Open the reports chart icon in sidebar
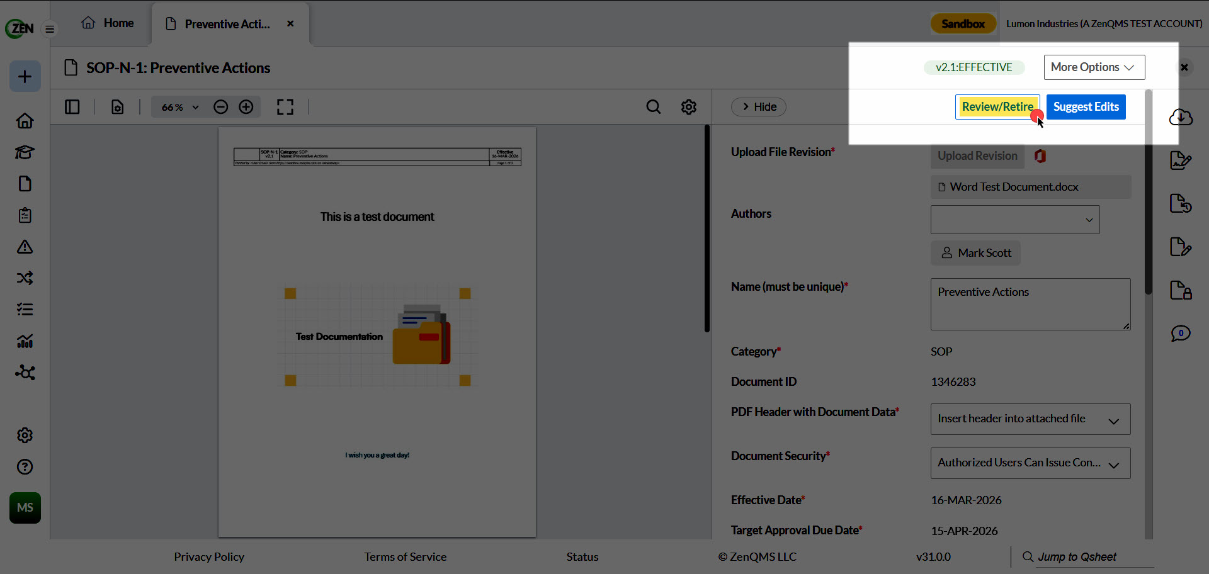The width and height of the screenshot is (1209, 574). click(x=25, y=340)
